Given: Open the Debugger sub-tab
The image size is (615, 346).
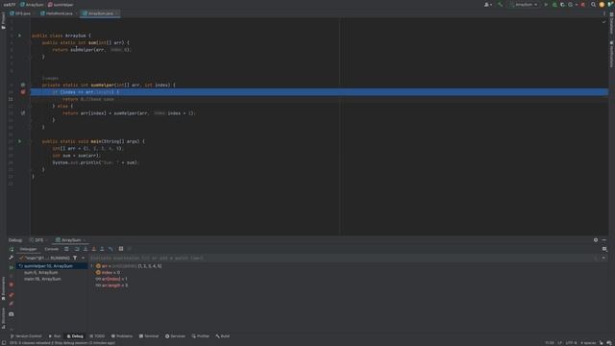Looking at the screenshot, I should (28, 249).
